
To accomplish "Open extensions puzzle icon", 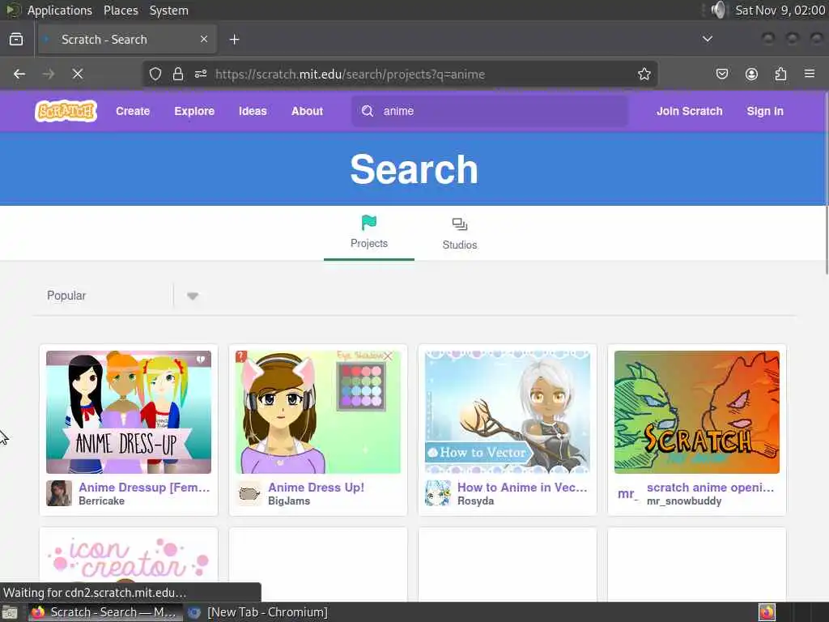I will tap(780, 74).
